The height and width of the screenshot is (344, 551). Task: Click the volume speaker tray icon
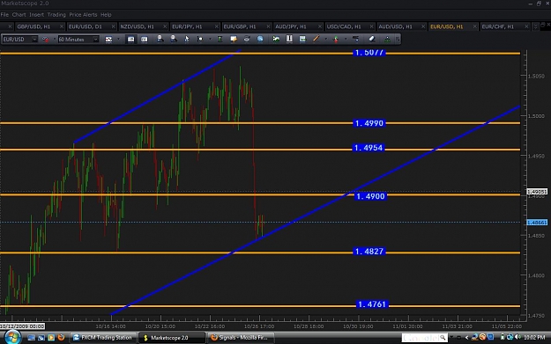point(517,337)
